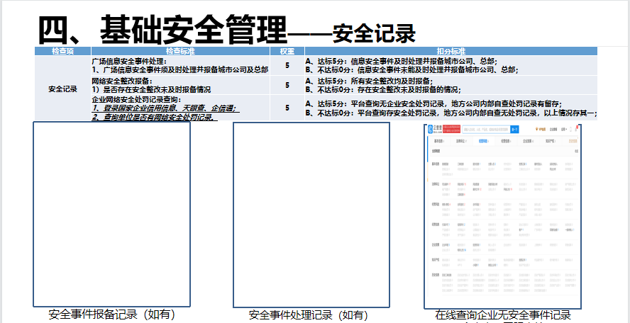This screenshot has height=323, width=630.
Task: Open the 应用 dropdown in the webpage header
Action: click(x=564, y=130)
